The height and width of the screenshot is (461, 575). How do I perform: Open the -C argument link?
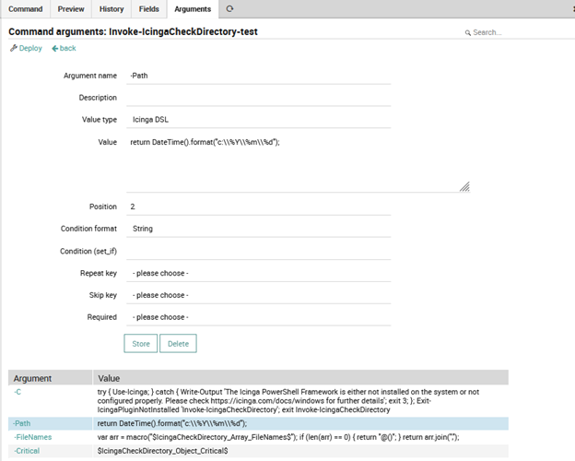click(18, 392)
